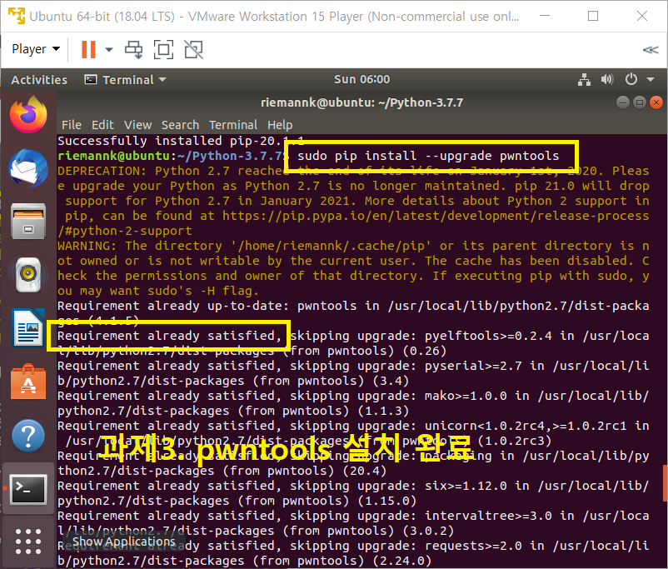Click the power icon in top bar
668x569 pixels.
(x=631, y=79)
